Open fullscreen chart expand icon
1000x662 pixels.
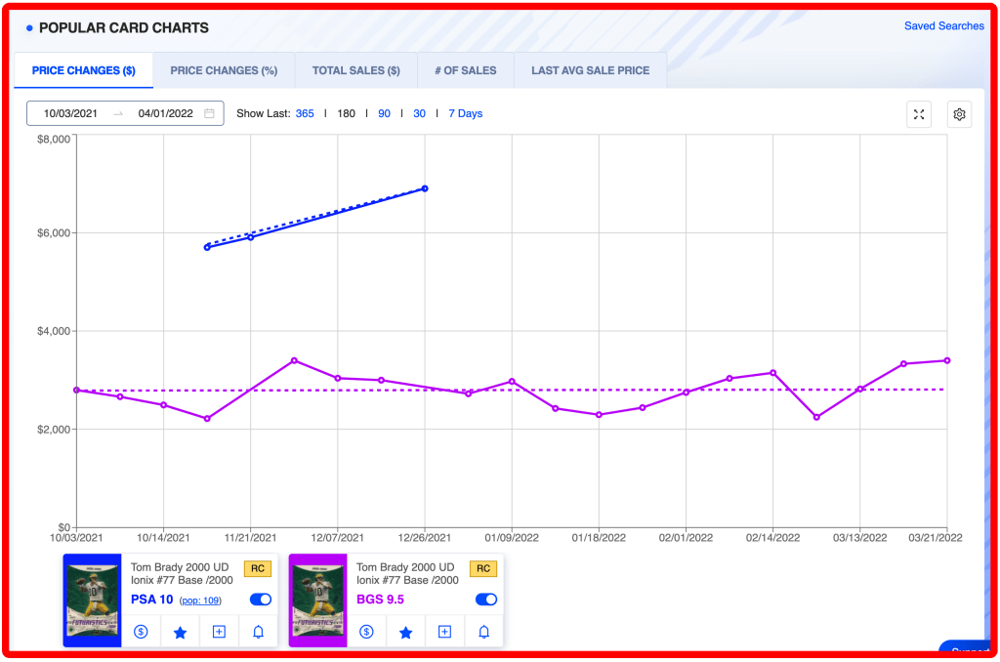(x=918, y=114)
